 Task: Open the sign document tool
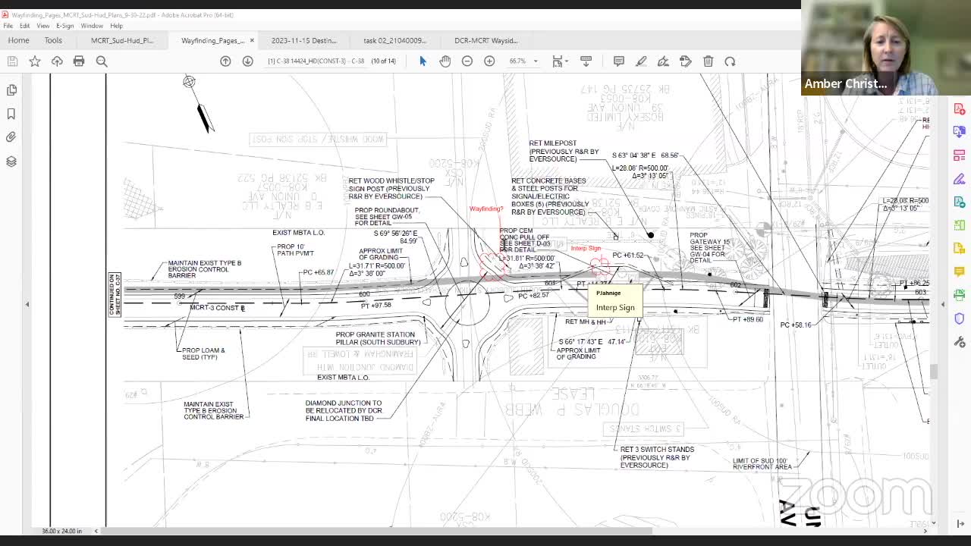click(x=663, y=61)
